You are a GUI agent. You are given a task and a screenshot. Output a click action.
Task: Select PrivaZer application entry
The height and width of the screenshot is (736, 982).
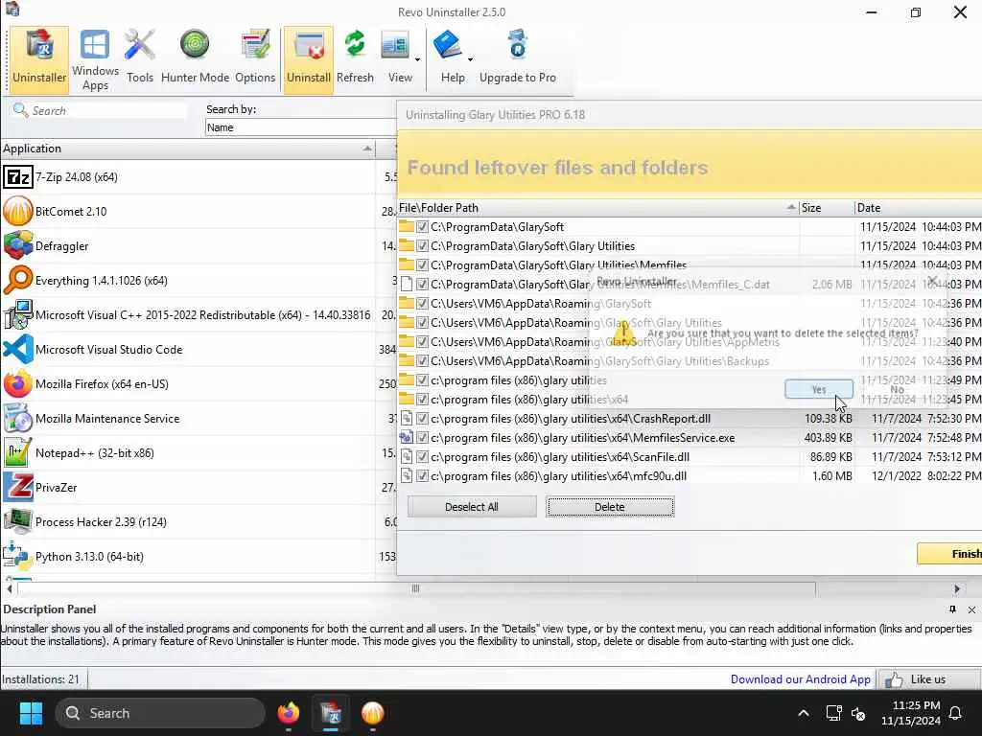(x=188, y=487)
